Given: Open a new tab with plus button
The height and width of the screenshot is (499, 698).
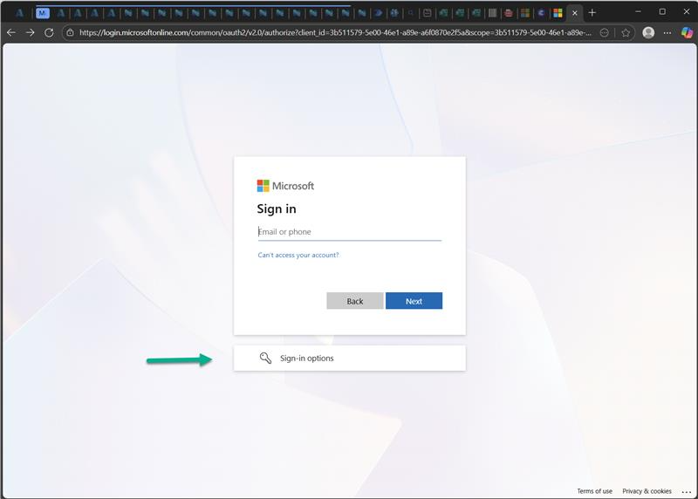Looking at the screenshot, I should [592, 12].
